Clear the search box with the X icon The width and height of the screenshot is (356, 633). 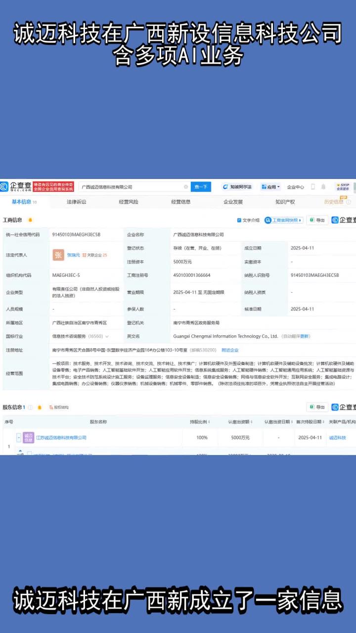[x=186, y=187]
